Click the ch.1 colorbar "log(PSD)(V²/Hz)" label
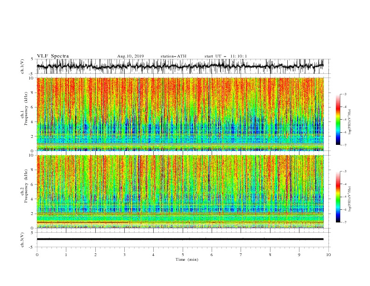 click(350, 122)
